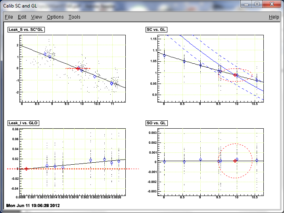Click the red cross marker in Leak_S plot
284x213 pixels.
click(x=78, y=68)
